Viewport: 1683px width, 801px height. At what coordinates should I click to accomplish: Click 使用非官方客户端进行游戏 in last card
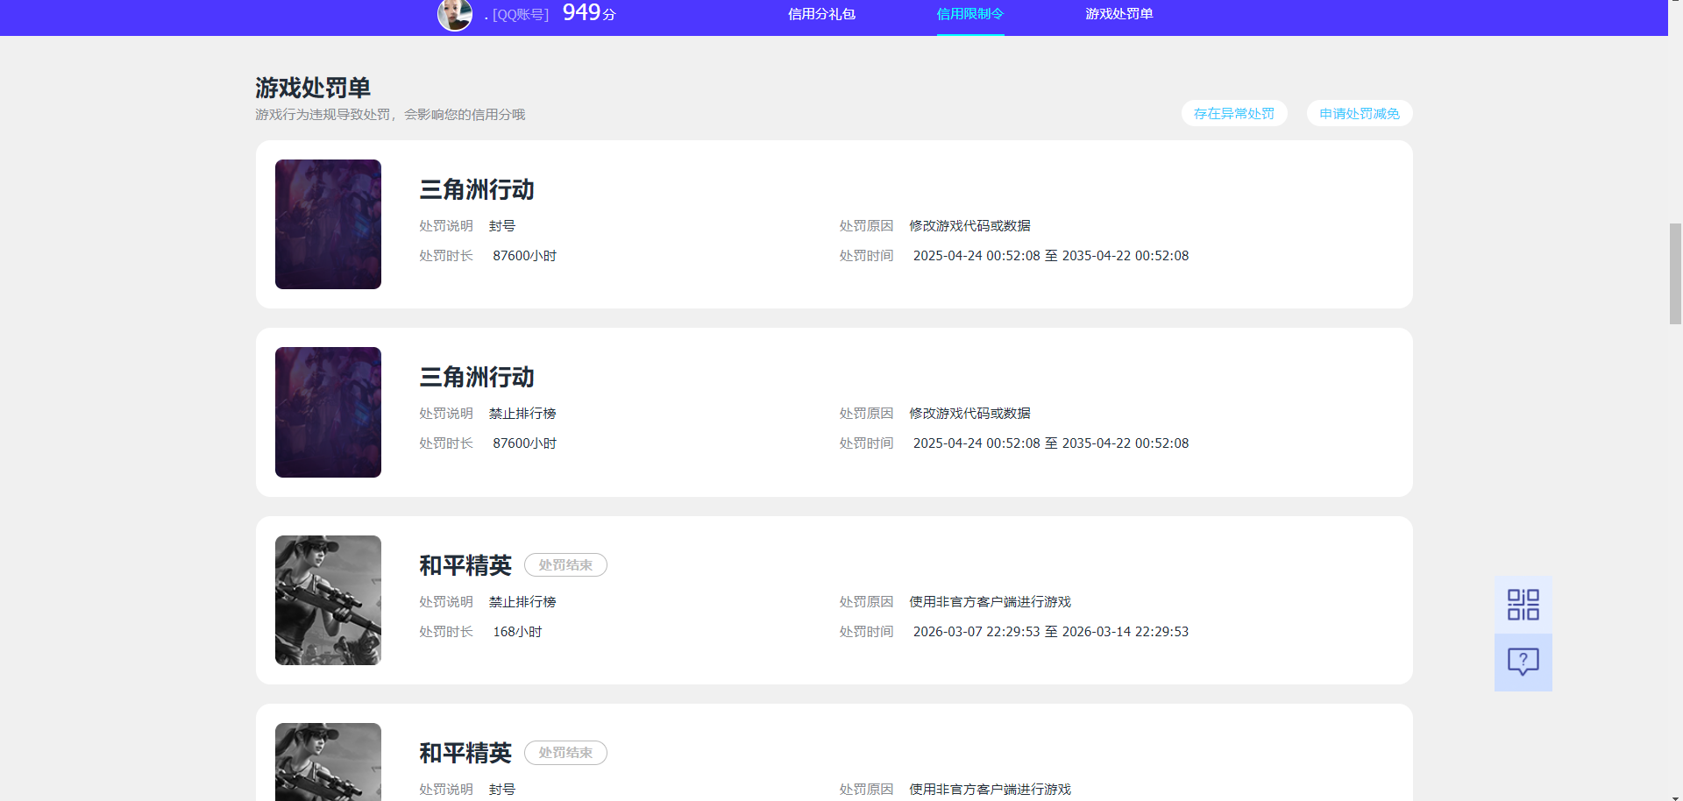991,790
